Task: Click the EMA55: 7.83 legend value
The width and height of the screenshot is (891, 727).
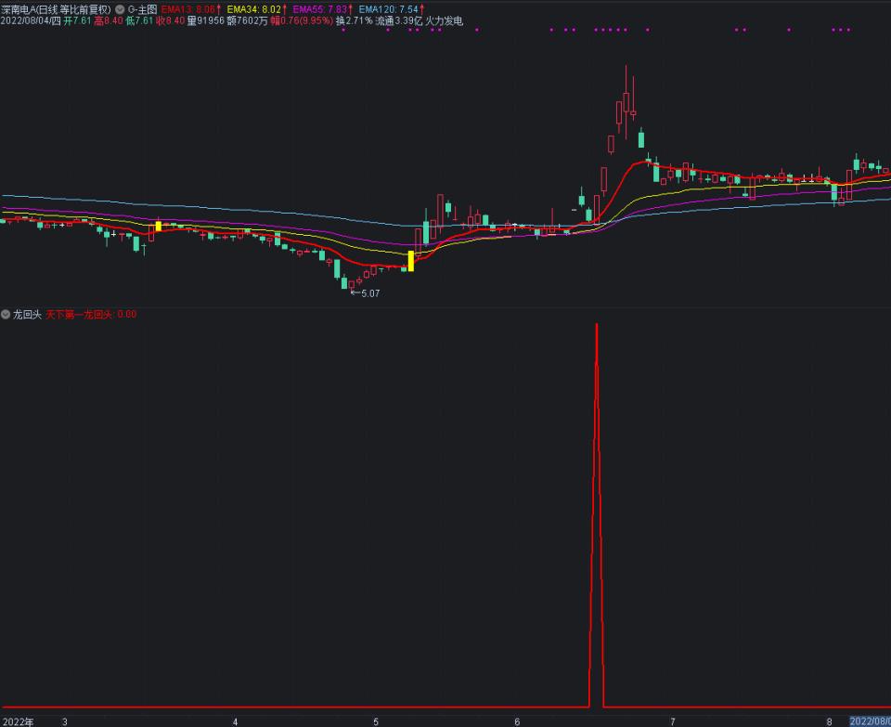Action: click(x=320, y=9)
